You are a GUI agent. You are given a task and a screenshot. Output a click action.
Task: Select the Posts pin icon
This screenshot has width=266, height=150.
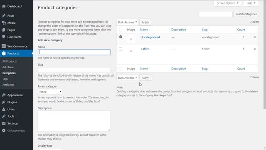tap(4, 16)
